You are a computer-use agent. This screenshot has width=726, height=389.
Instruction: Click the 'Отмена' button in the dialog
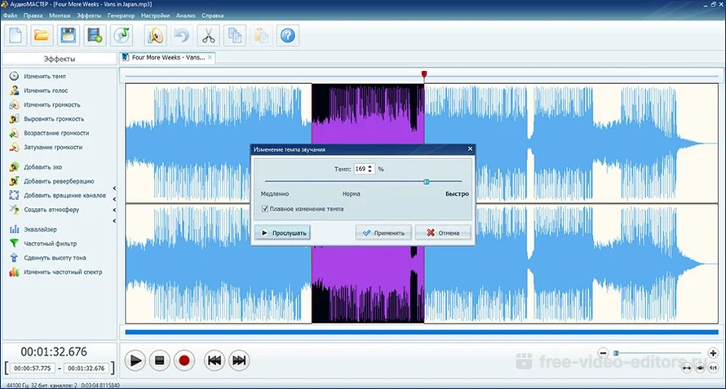tap(443, 232)
